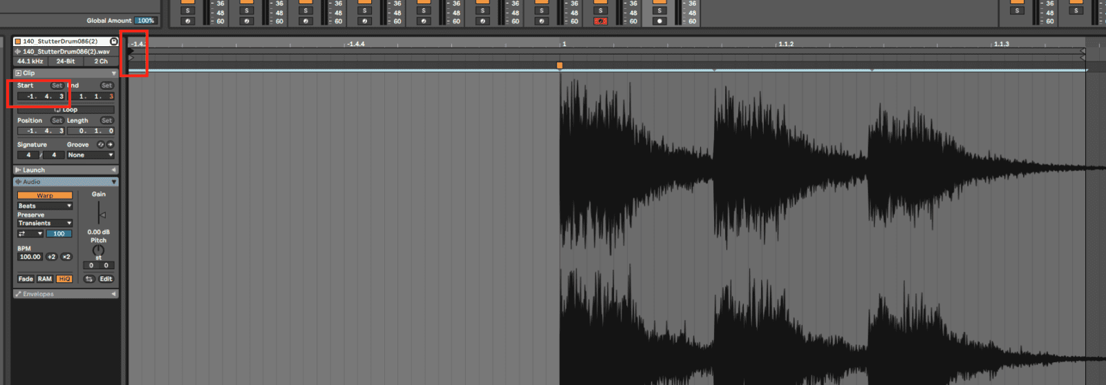Open the Transients preserve dropdown

(x=44, y=224)
